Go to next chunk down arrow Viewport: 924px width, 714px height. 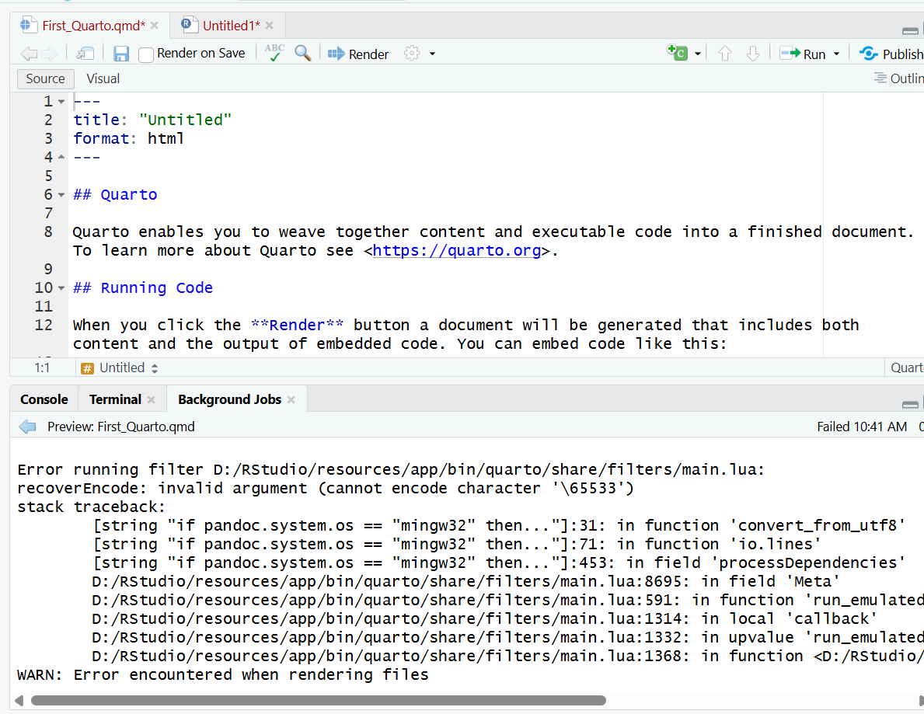753,54
